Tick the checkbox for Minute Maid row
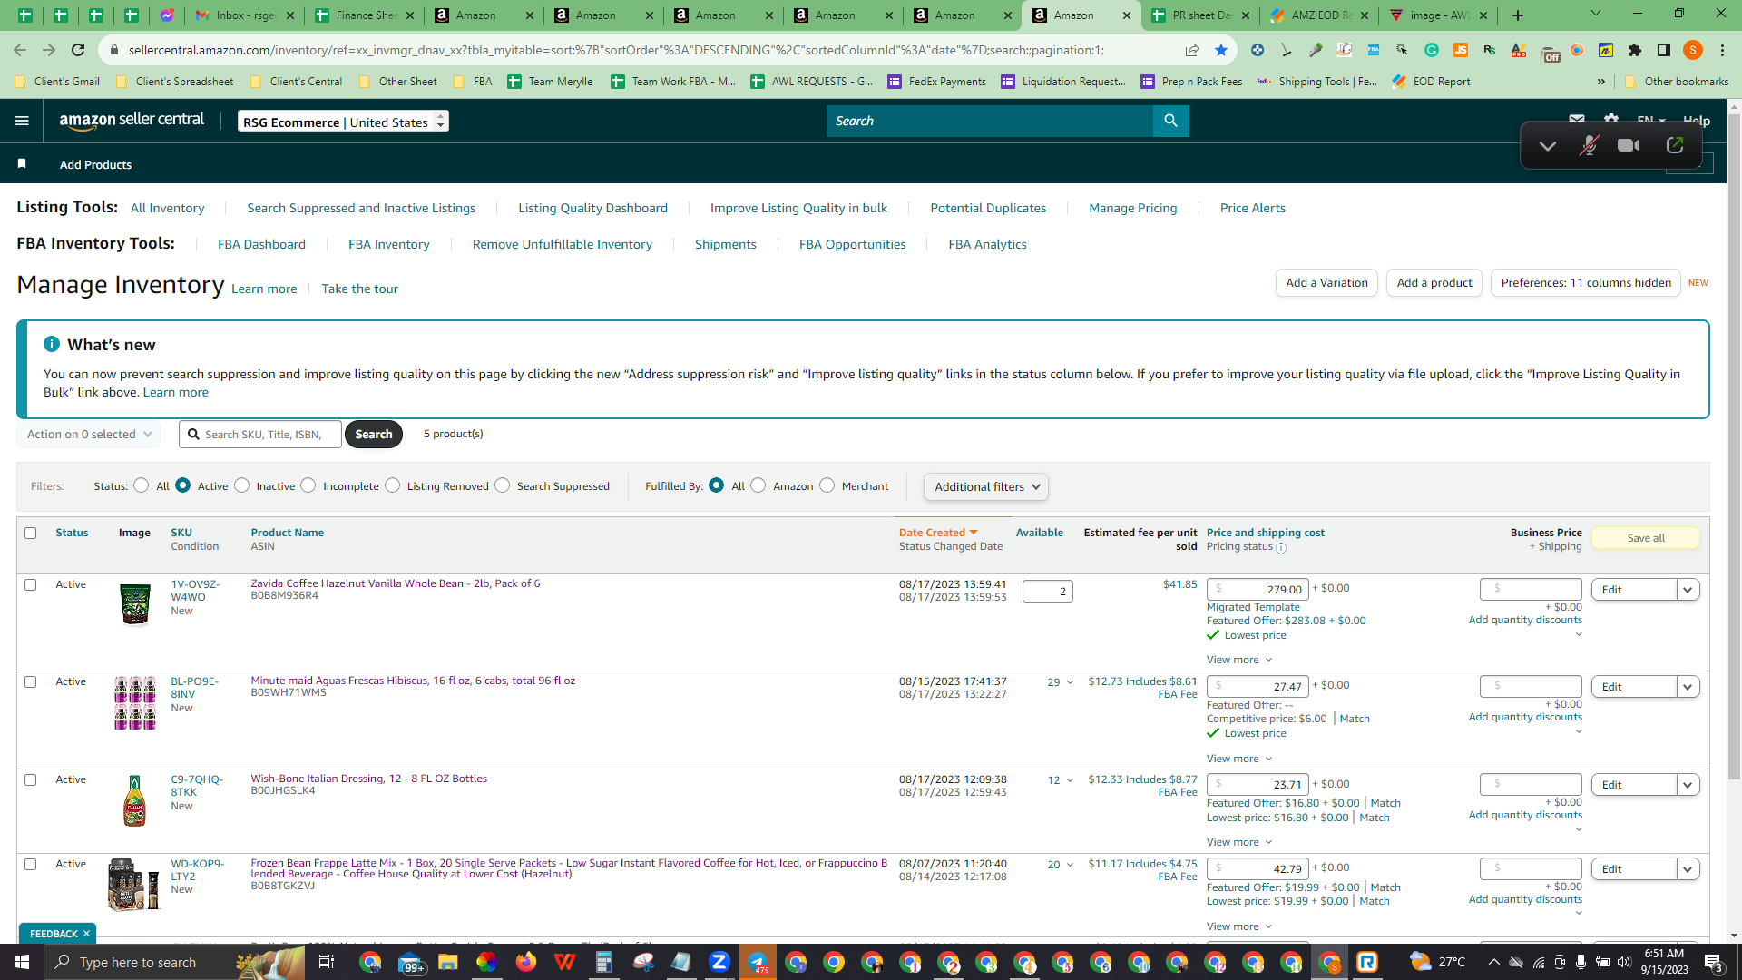1742x980 pixels. 31,681
